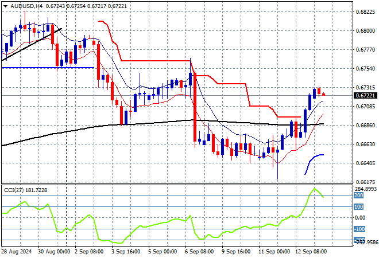Click the 11 Sep 00:00 time label
Image resolution: width=379 pixels, height=258 pixels.
click(x=274, y=252)
